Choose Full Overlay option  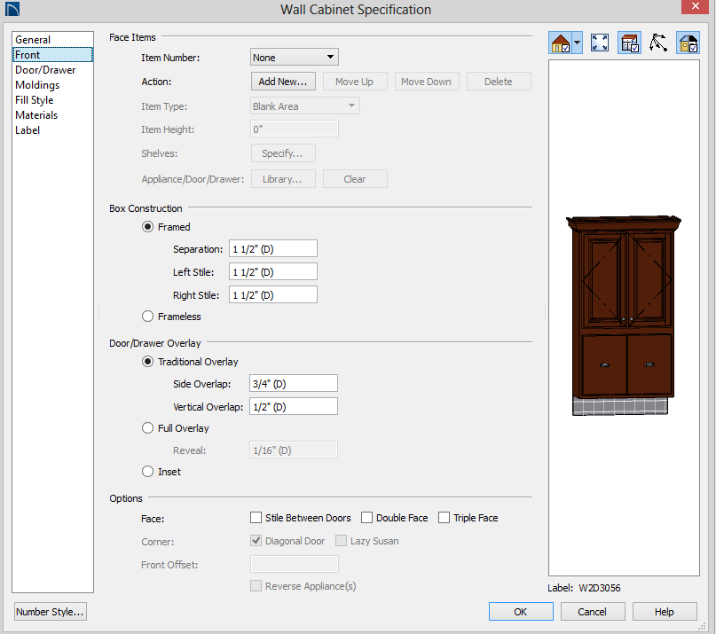click(x=147, y=428)
